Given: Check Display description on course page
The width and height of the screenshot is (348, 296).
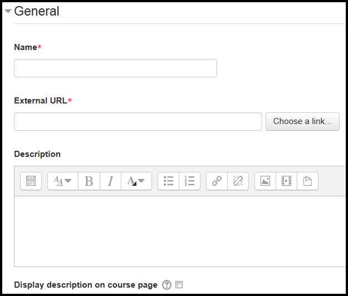Looking at the screenshot, I should (x=179, y=284).
